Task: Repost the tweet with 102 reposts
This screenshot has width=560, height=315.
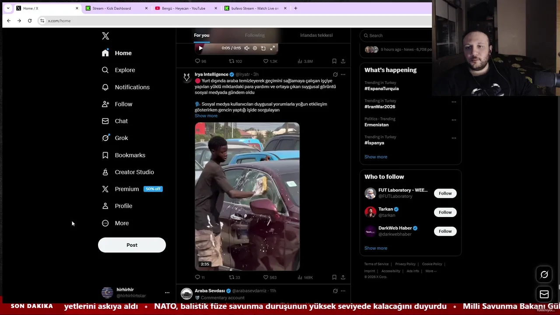Action: (x=235, y=61)
